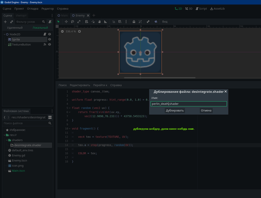
Task: Zoom out the canvas with minus icon
Action: [x=62, y=31]
